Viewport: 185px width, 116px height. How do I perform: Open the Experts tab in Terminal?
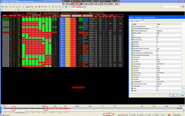59,112
